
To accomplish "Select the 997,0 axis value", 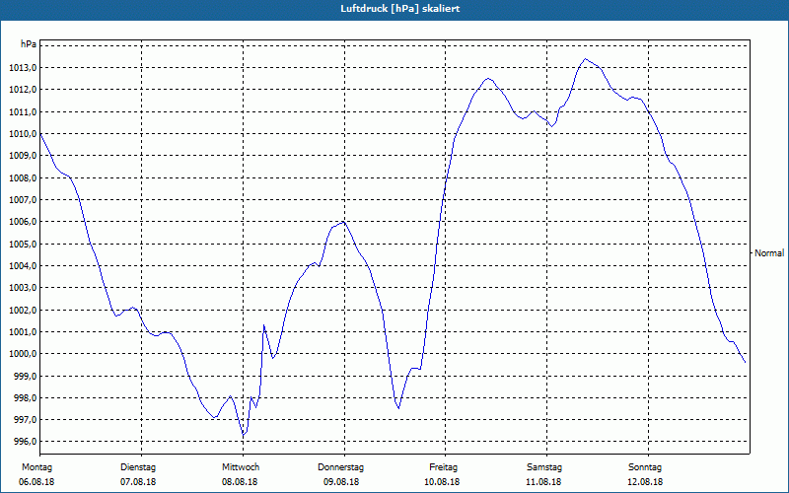I will click(25, 420).
